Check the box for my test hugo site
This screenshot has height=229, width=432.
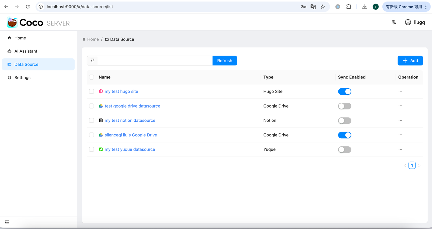coord(91,91)
